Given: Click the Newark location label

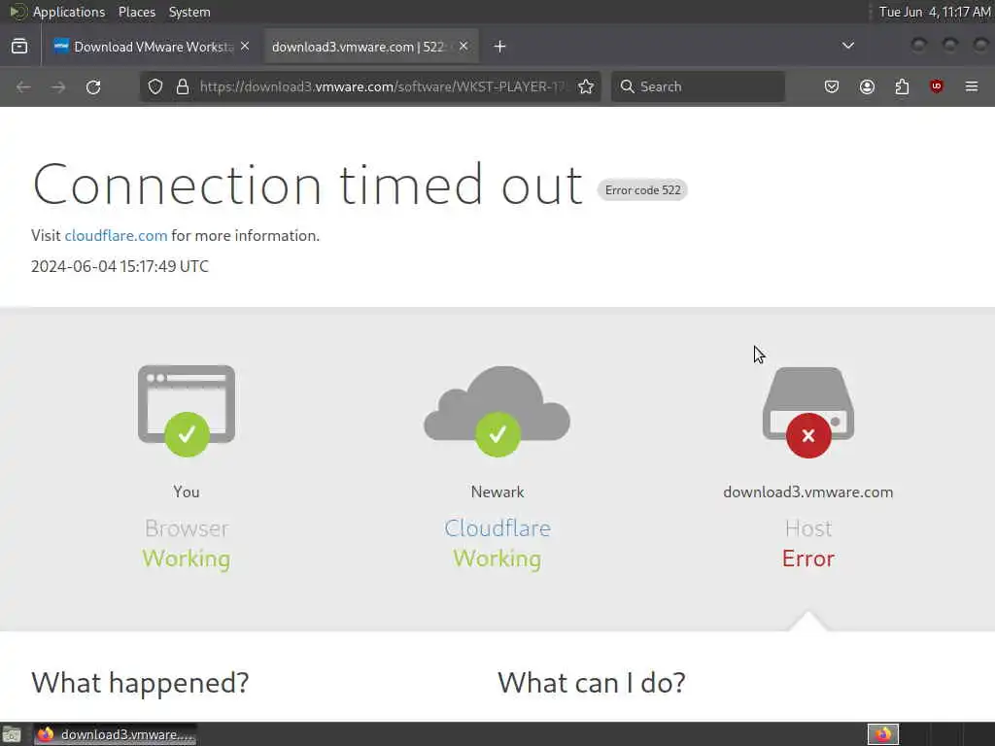Looking at the screenshot, I should [x=497, y=492].
